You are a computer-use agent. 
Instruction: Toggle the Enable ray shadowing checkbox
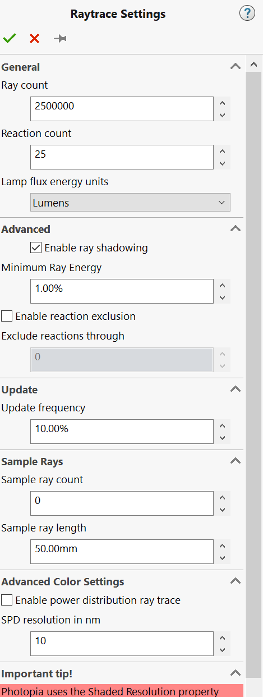[36, 247]
